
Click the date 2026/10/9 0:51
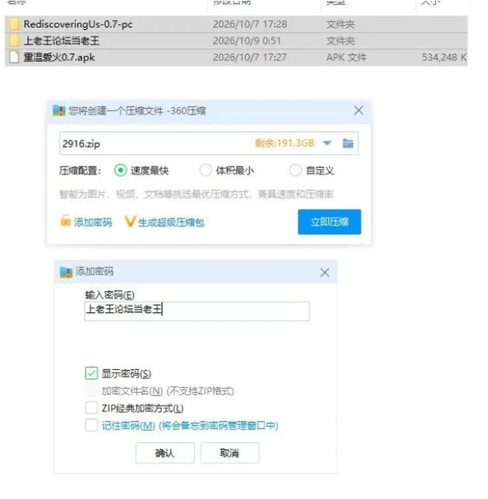pos(247,41)
